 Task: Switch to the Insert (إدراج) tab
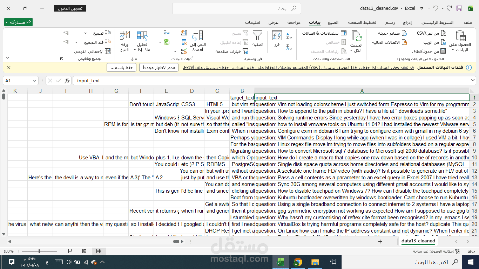(x=407, y=22)
